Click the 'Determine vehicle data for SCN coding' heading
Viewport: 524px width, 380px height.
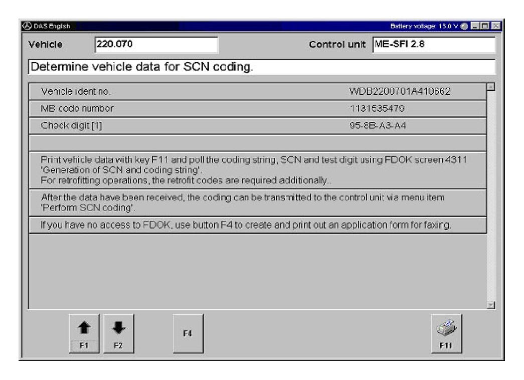click(261, 66)
